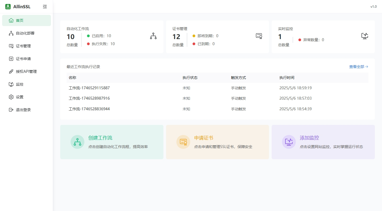
Task: Click the 申请证书 shortcut card
Action: point(217,142)
